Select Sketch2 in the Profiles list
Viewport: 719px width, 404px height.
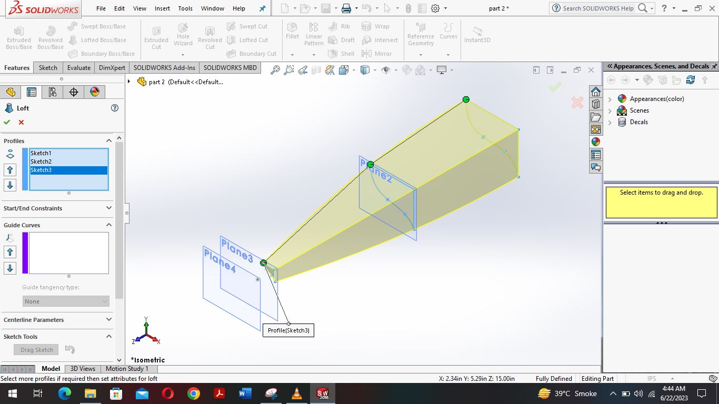pos(68,161)
